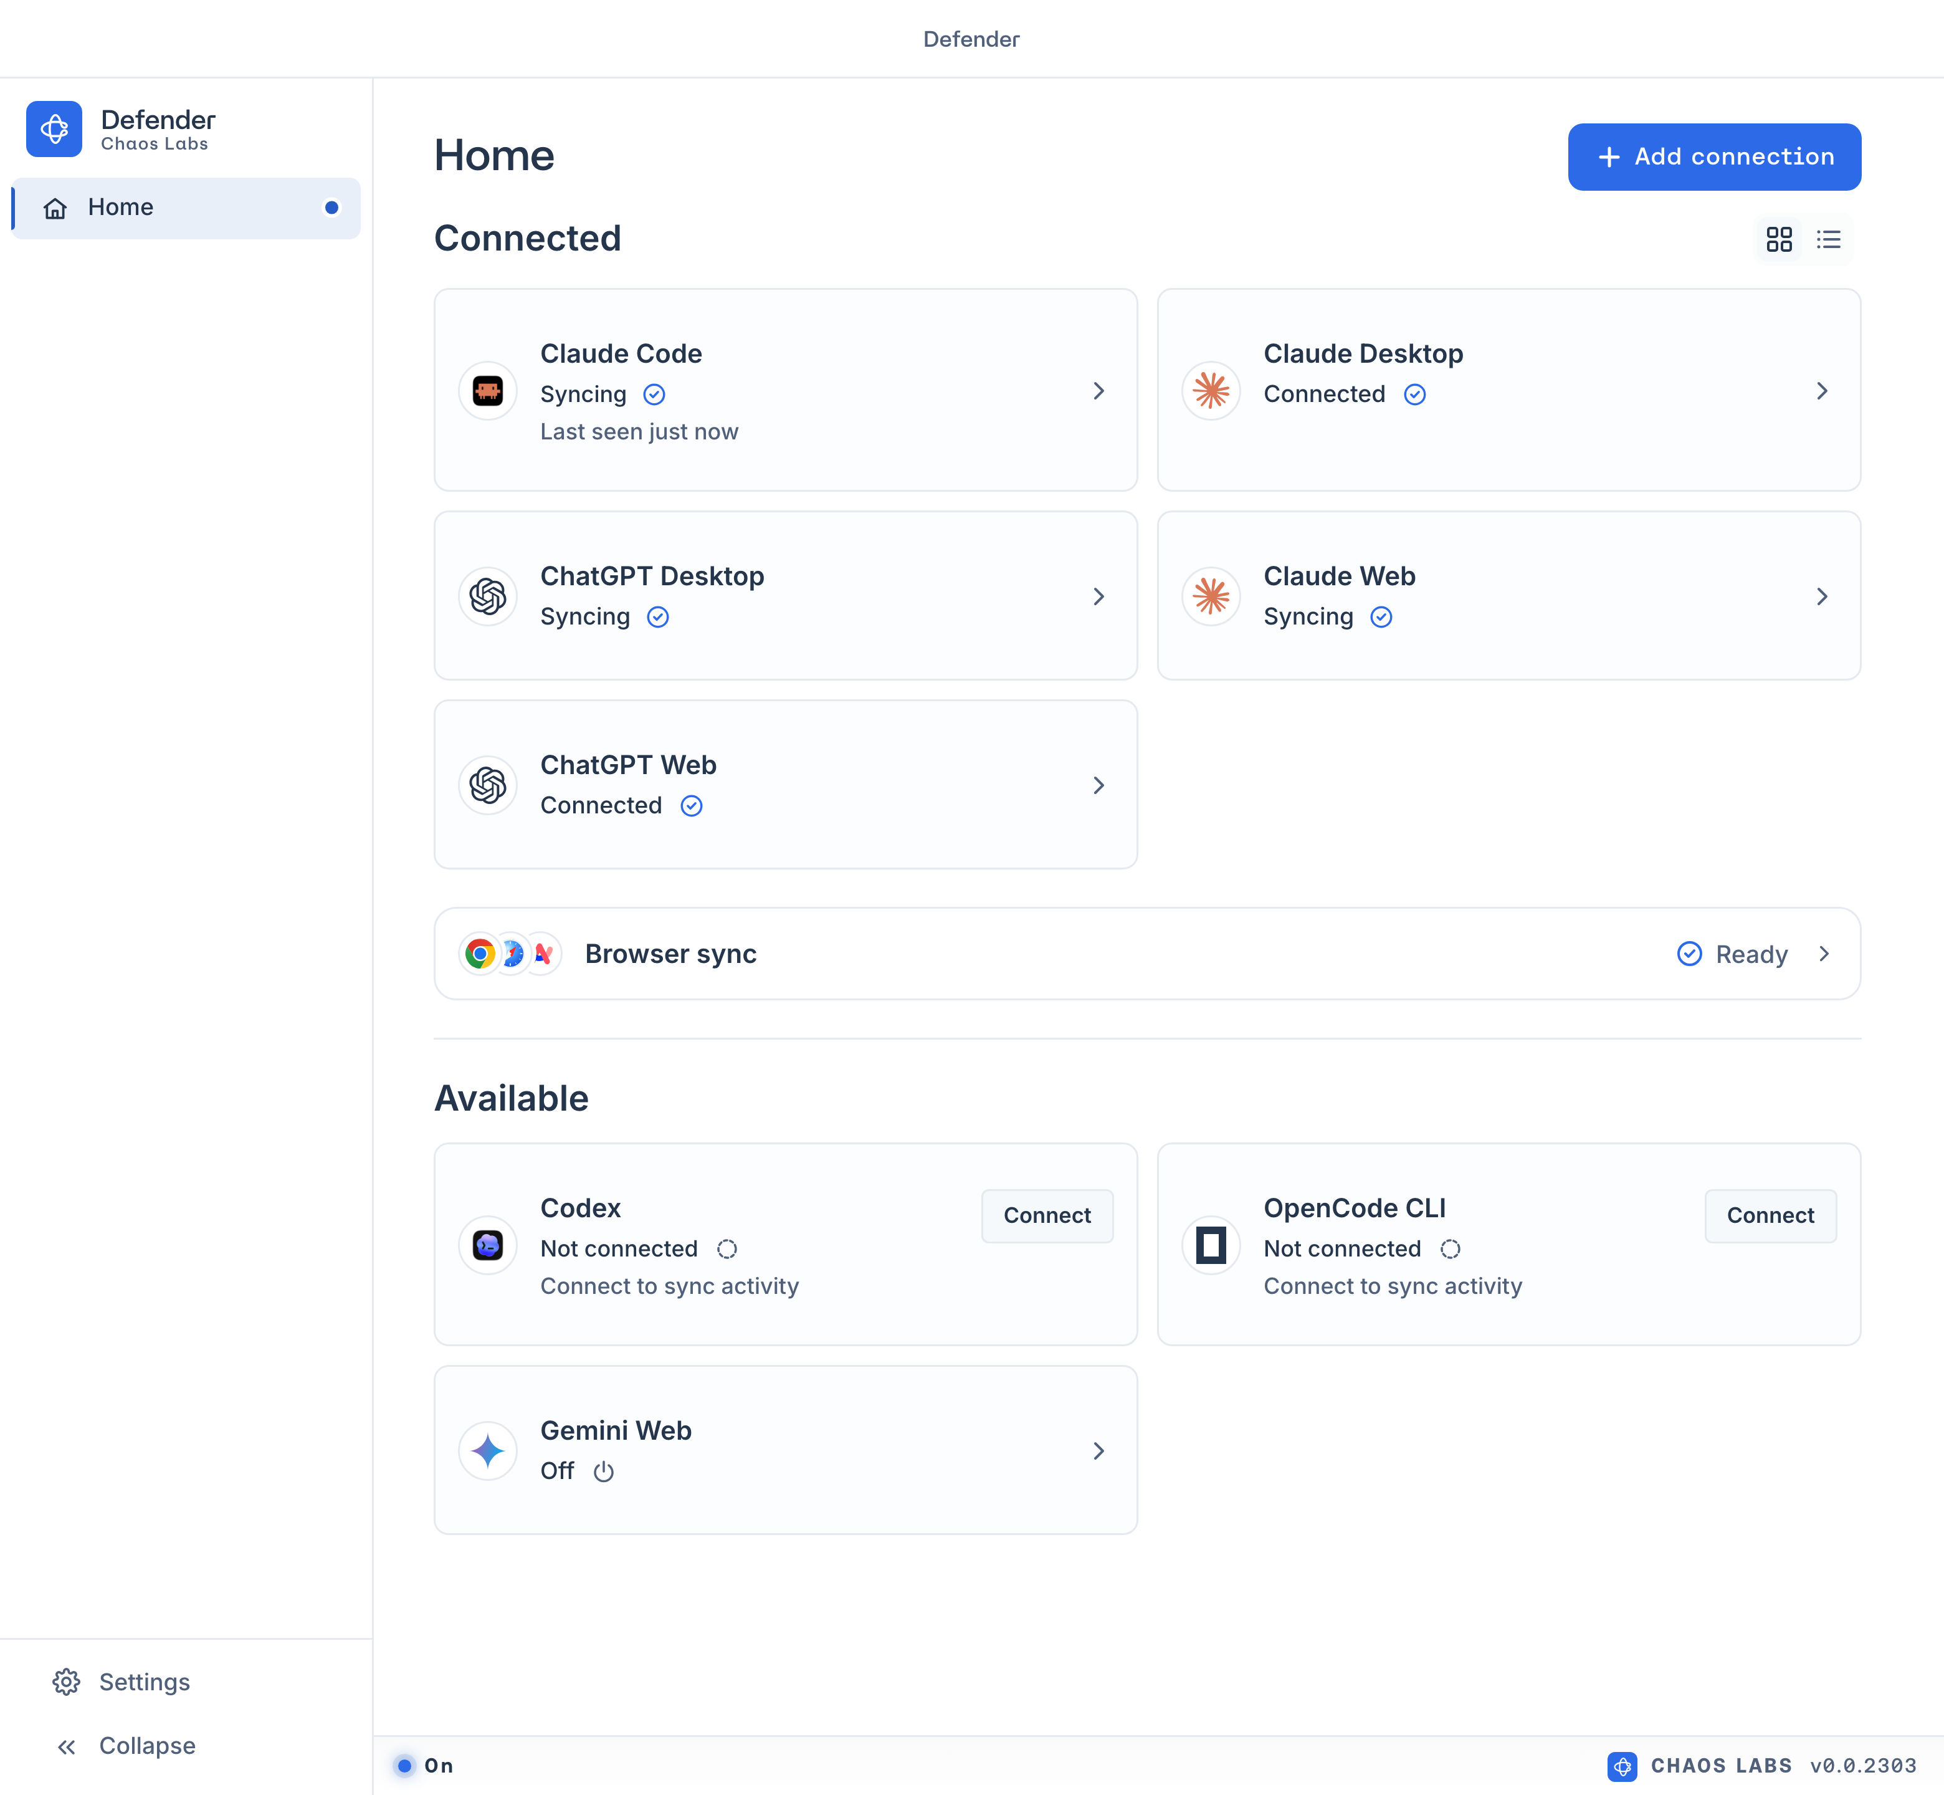
Task: Click the Add connection button
Action: coord(1714,156)
